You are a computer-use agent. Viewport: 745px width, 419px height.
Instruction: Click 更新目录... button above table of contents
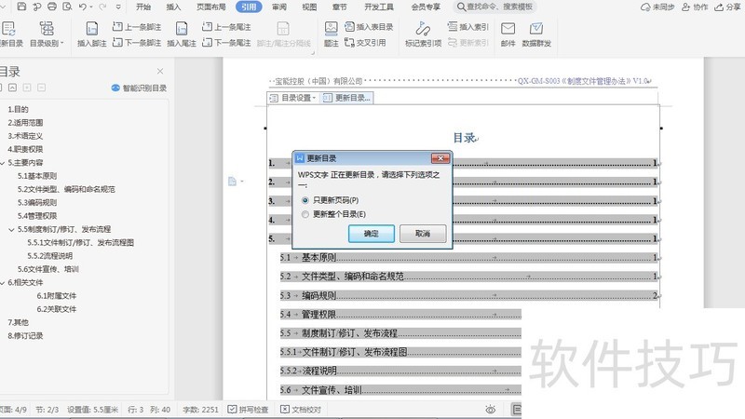click(x=346, y=98)
